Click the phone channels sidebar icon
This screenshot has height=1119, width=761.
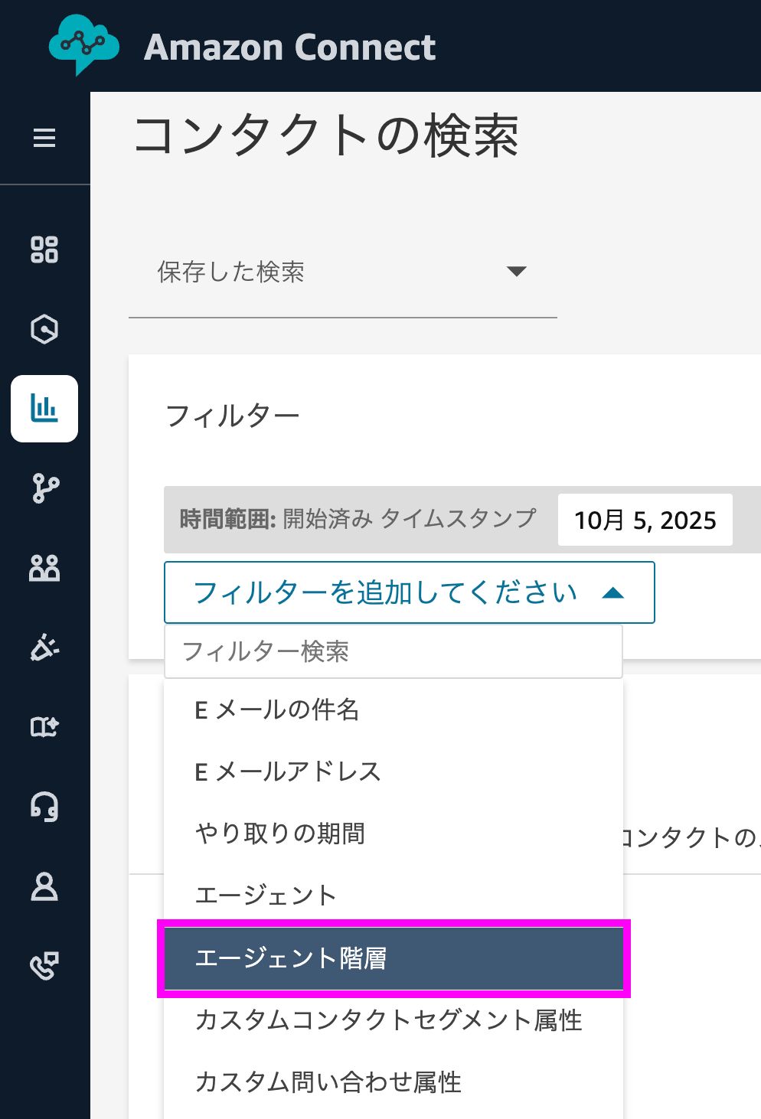coord(44,966)
